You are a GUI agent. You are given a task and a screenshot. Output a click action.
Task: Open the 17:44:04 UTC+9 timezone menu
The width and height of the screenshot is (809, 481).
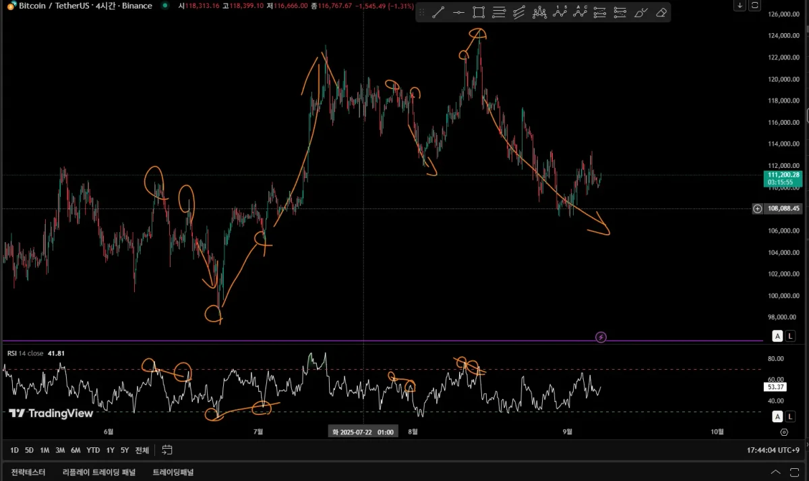pos(773,450)
